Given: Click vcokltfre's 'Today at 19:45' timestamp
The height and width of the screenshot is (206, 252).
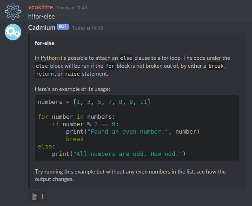Looking at the screenshot, I should [x=72, y=8].
